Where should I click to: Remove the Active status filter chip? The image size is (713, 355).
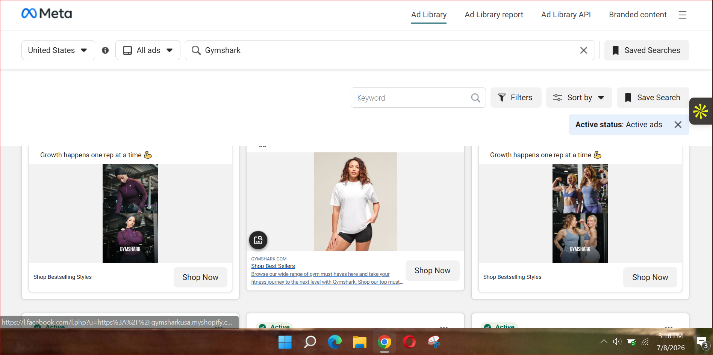pyautogui.click(x=678, y=125)
